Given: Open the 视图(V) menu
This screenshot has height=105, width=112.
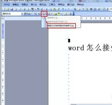Looking at the screenshot, I should (25, 5).
